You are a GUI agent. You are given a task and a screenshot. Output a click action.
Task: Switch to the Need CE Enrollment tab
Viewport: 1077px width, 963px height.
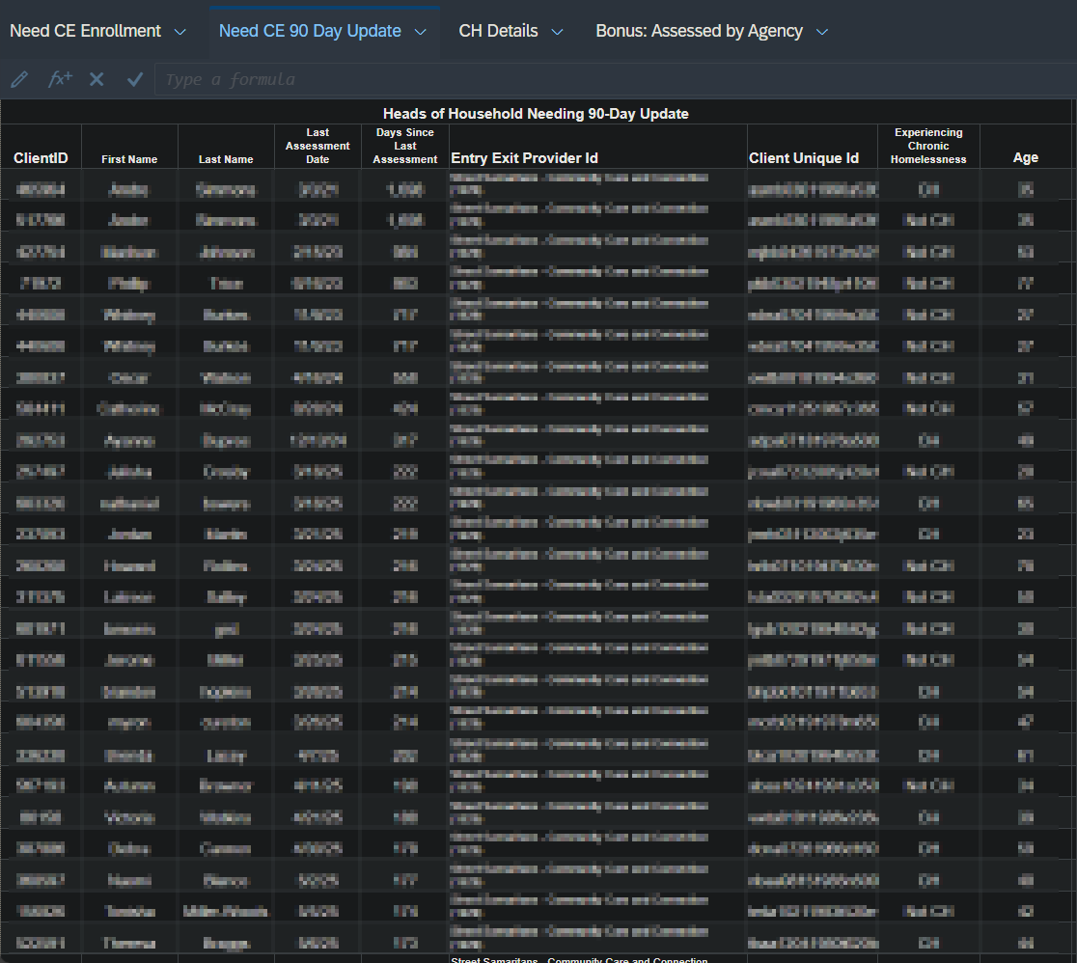coord(86,31)
